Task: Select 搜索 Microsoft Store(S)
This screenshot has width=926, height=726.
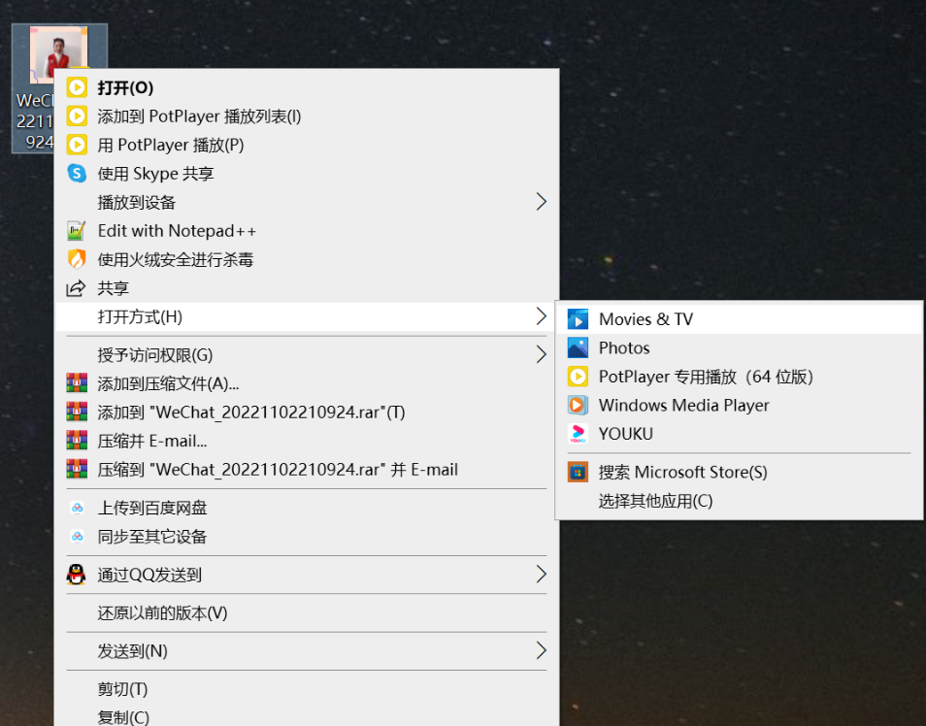Action: pyautogui.click(x=739, y=472)
